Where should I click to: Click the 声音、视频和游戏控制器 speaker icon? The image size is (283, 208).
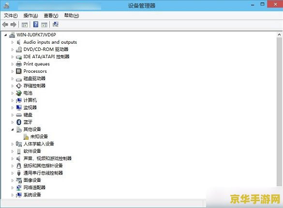click(x=18, y=159)
